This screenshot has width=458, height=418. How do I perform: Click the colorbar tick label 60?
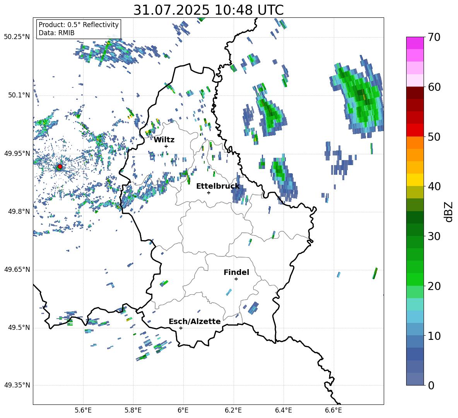pyautogui.click(x=434, y=87)
